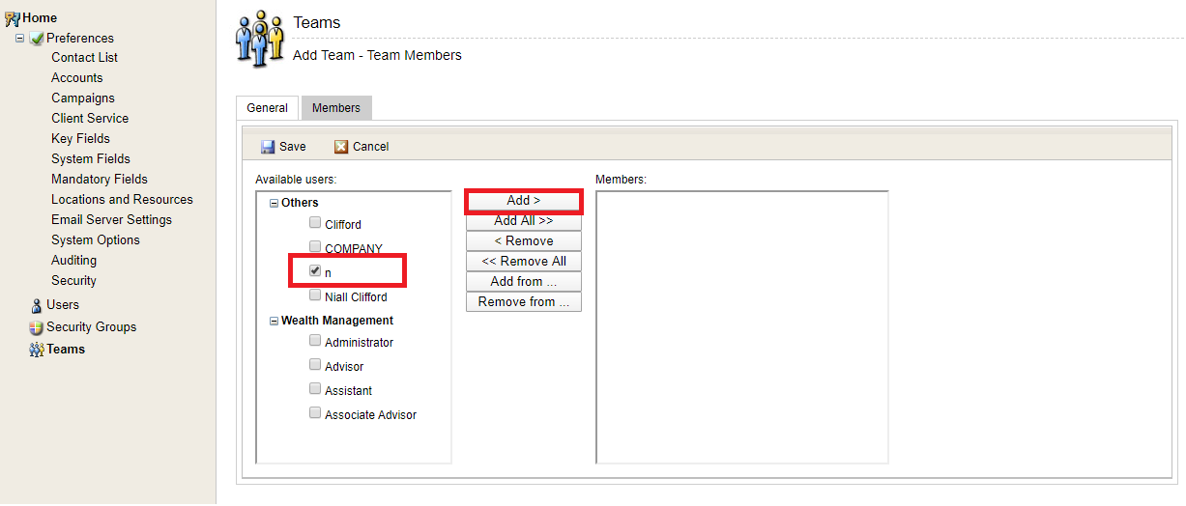Click the Users person icon

[37, 305]
